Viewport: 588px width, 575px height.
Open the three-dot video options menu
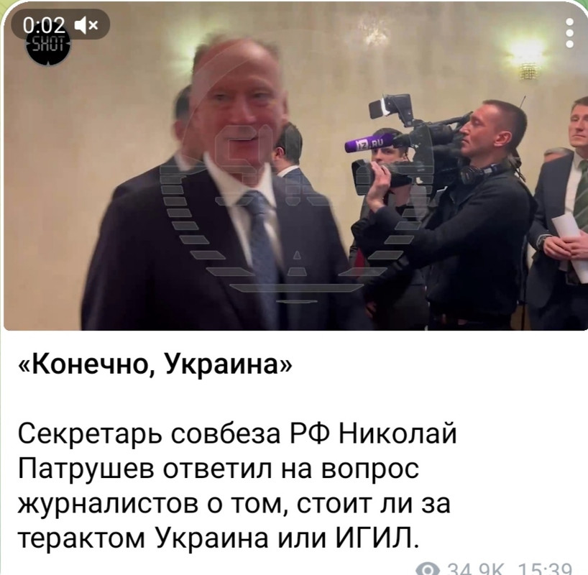click(x=569, y=33)
